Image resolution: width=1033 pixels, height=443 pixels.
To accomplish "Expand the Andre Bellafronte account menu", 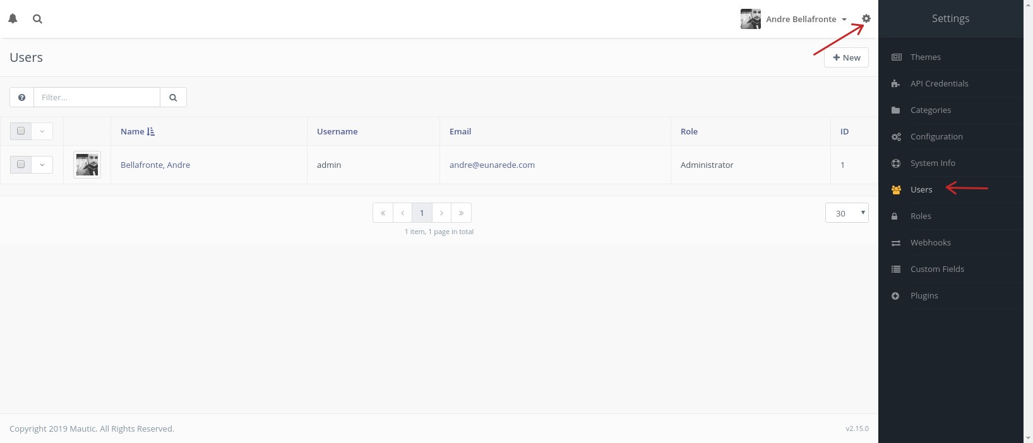I will [x=805, y=19].
